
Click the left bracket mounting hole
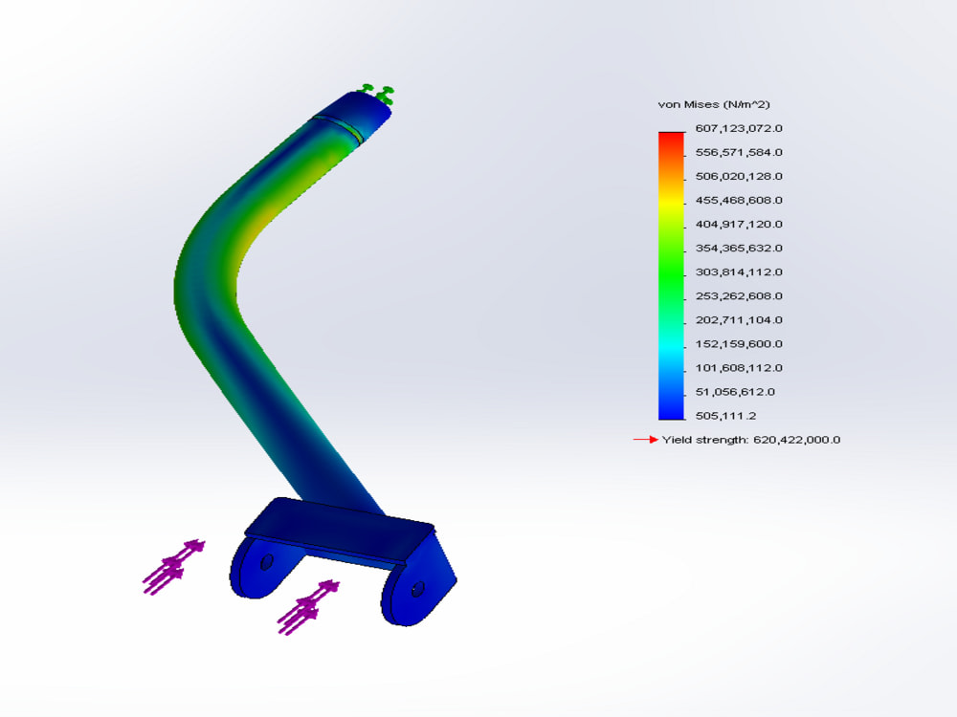pyautogui.click(x=267, y=561)
